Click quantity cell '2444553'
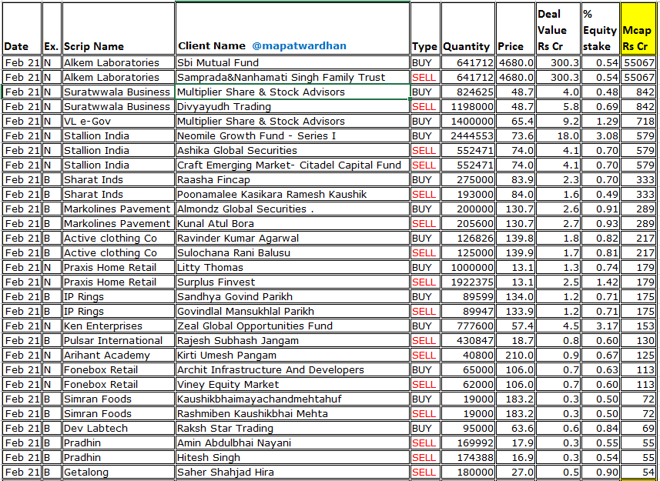This screenshot has height=481, width=660. [467, 135]
